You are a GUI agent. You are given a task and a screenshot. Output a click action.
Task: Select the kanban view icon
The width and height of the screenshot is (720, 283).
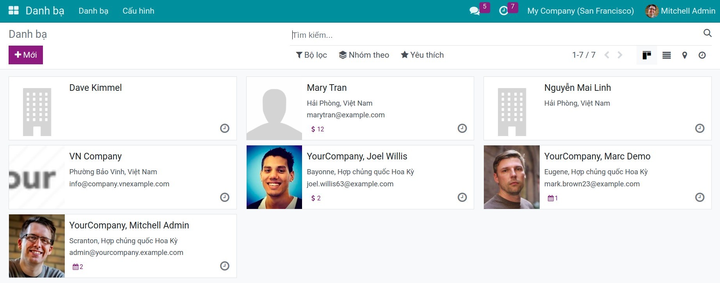pyautogui.click(x=647, y=55)
